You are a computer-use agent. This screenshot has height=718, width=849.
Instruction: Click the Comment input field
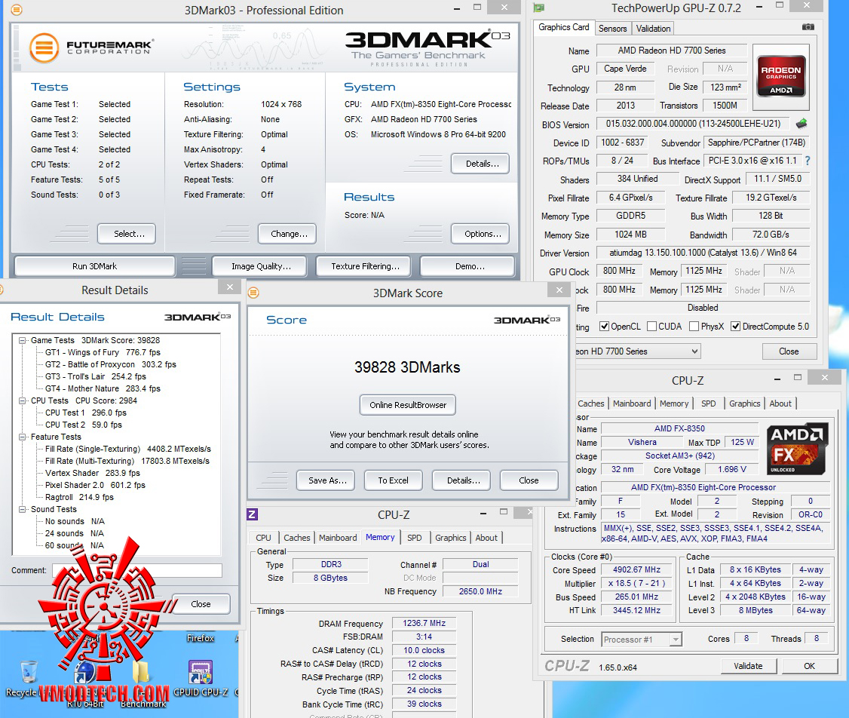[137, 570]
